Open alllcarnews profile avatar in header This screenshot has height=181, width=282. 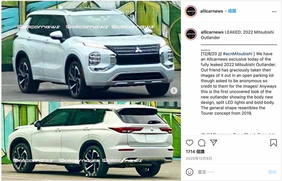pyautogui.click(x=191, y=11)
